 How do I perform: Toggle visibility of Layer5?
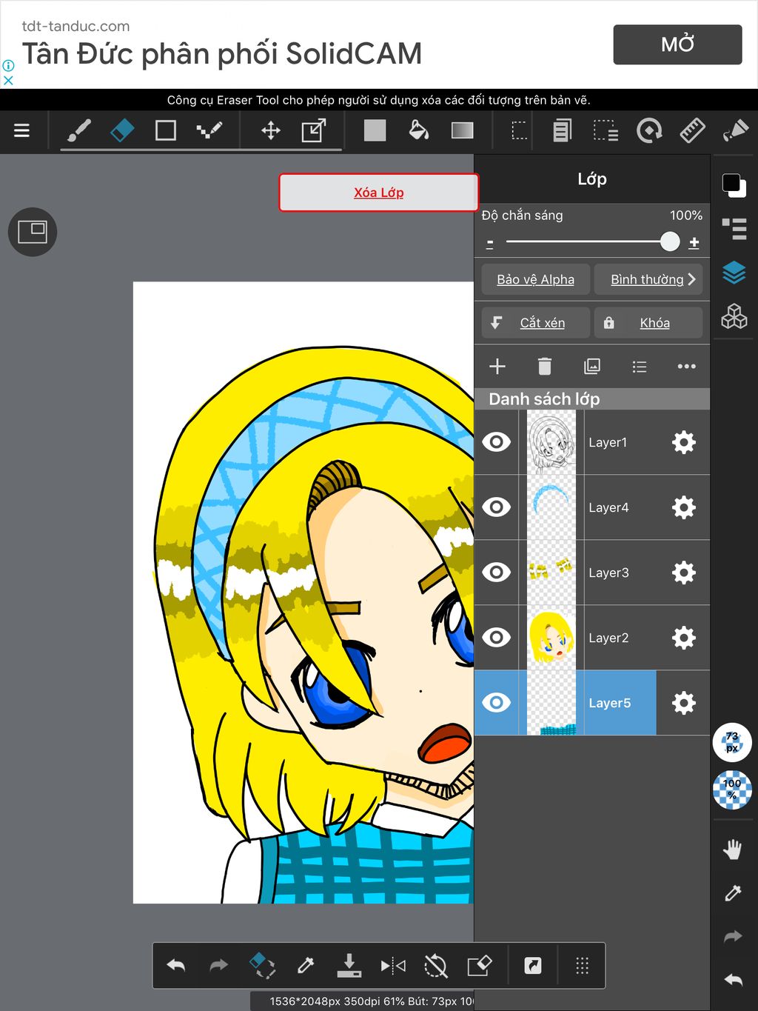(497, 703)
